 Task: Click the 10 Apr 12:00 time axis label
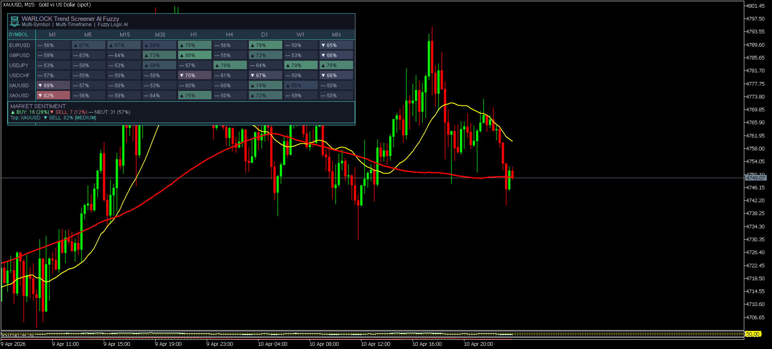[x=376, y=344]
